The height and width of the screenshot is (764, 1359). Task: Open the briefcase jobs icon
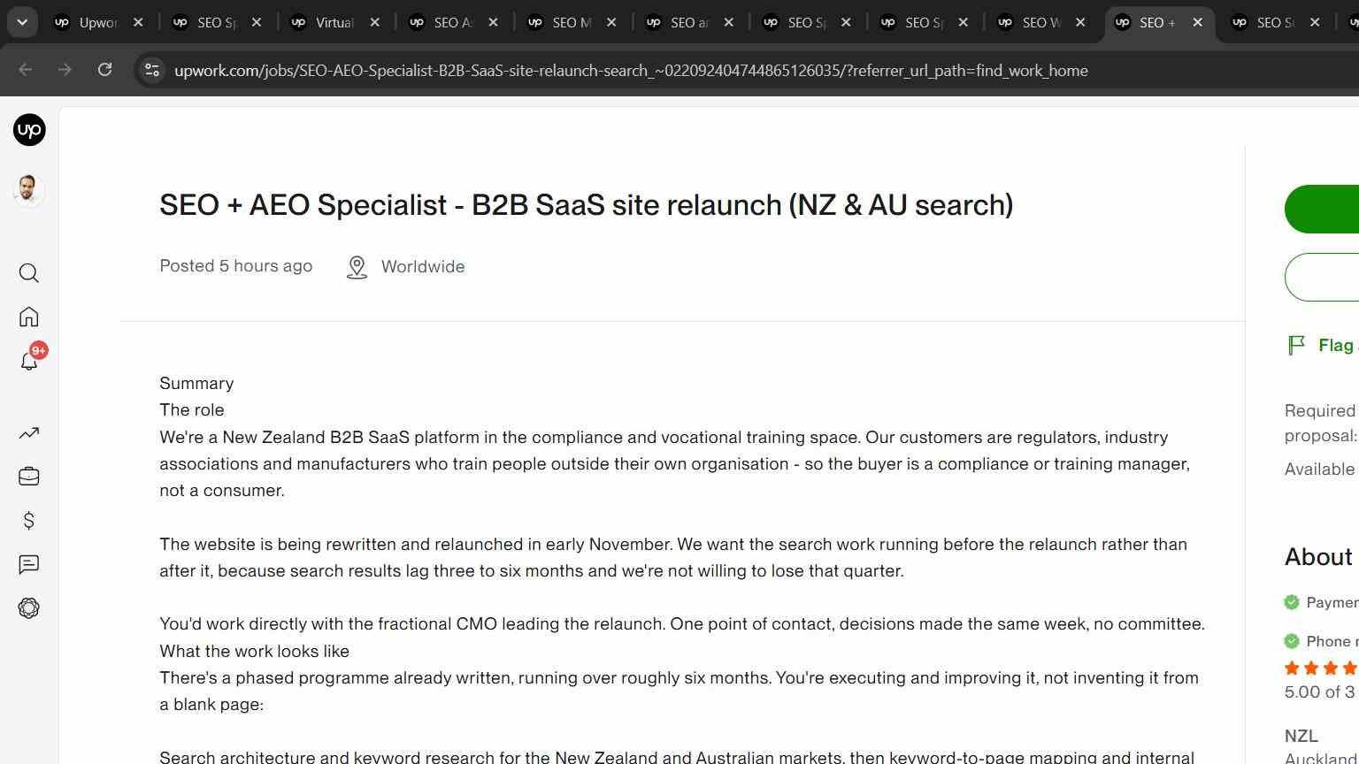[29, 477]
